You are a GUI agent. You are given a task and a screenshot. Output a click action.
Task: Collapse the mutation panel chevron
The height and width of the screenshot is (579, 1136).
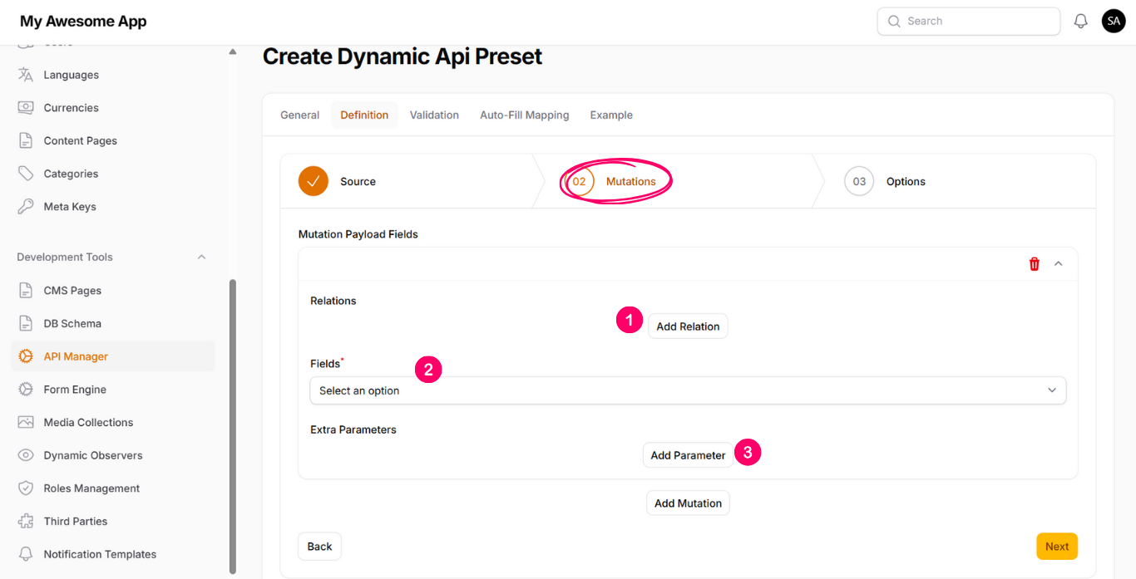[1059, 264]
